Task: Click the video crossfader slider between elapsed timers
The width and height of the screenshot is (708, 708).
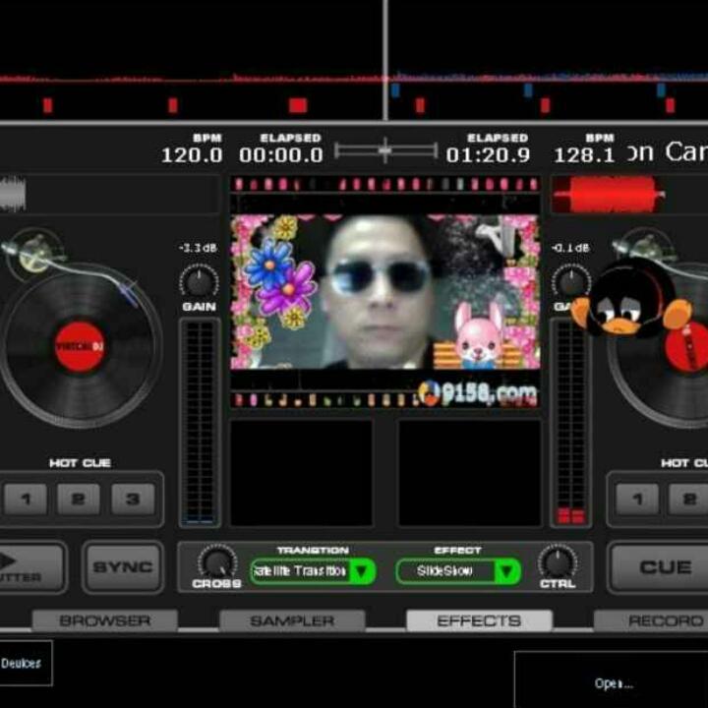Action: (385, 151)
